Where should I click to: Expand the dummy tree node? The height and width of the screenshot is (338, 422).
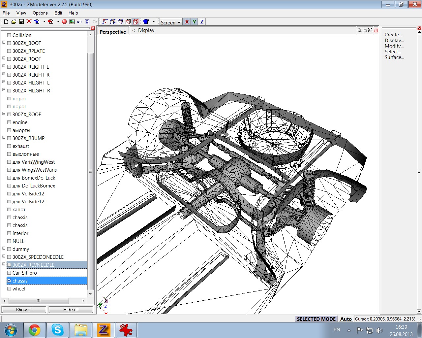pos(4,248)
